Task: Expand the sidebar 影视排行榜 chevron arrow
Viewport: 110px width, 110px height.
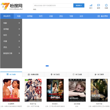Action: tap(19, 53)
